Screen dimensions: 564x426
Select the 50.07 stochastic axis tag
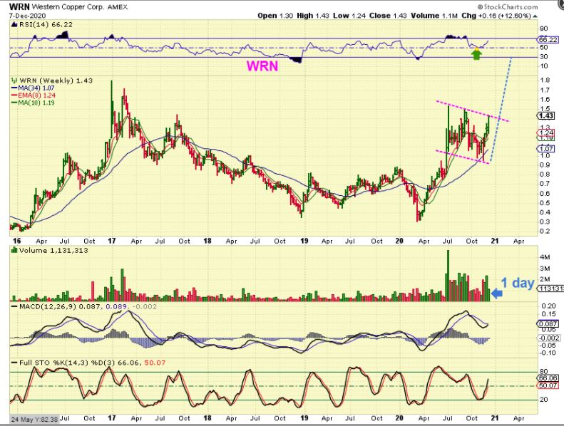[548, 385]
